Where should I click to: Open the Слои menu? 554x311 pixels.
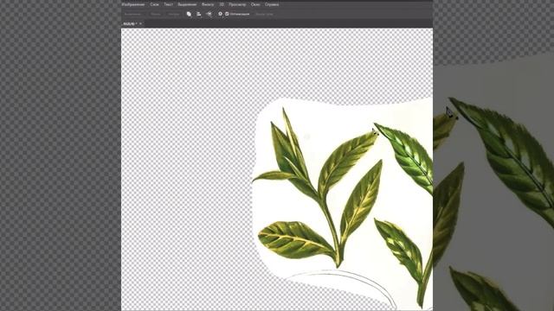154,4
